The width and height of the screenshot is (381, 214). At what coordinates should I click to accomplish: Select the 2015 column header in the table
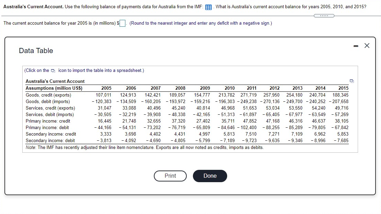[344, 88]
